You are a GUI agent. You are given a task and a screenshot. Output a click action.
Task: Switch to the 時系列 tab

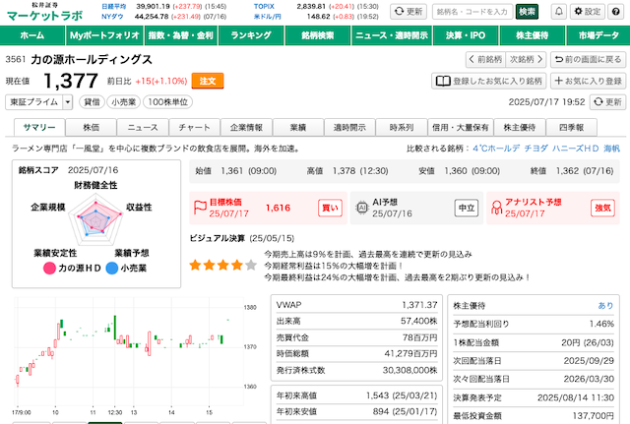tap(402, 128)
